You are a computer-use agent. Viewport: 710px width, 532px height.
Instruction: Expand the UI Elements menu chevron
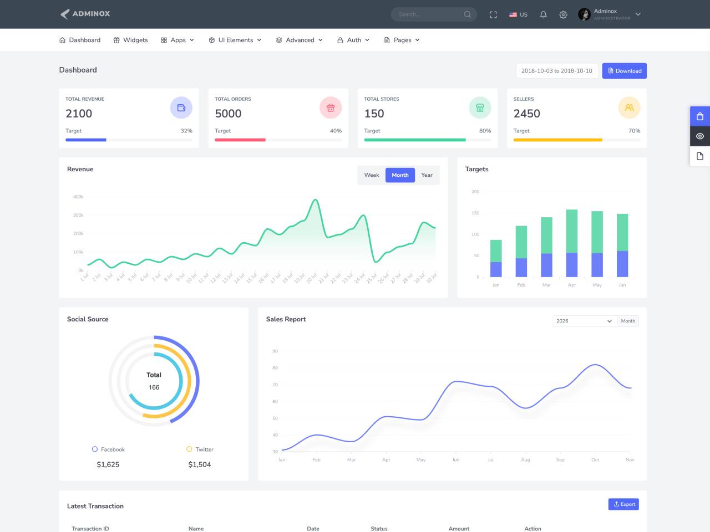point(259,40)
